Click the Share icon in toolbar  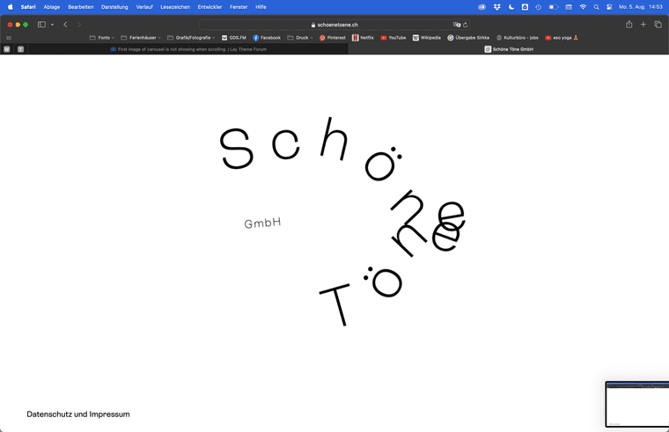click(629, 25)
